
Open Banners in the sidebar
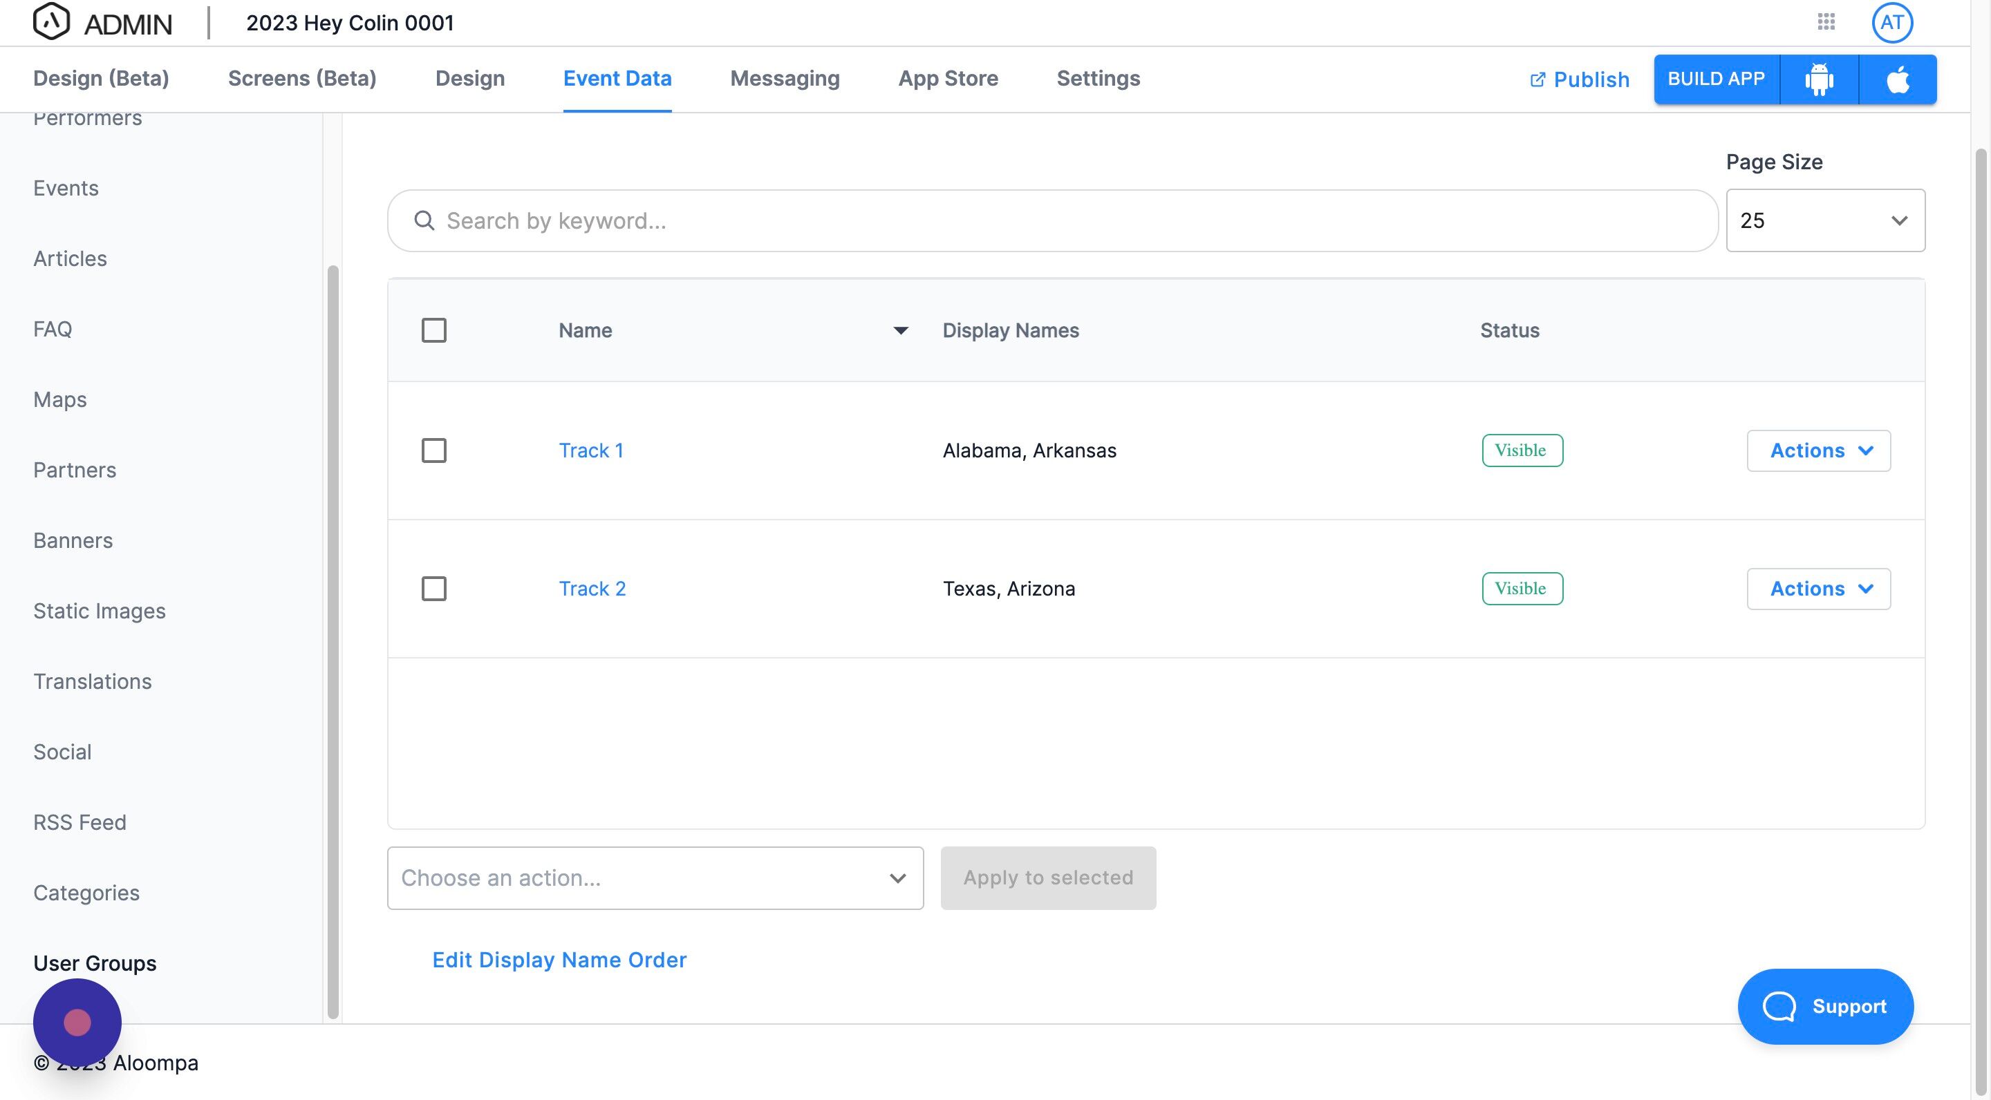pyautogui.click(x=73, y=541)
